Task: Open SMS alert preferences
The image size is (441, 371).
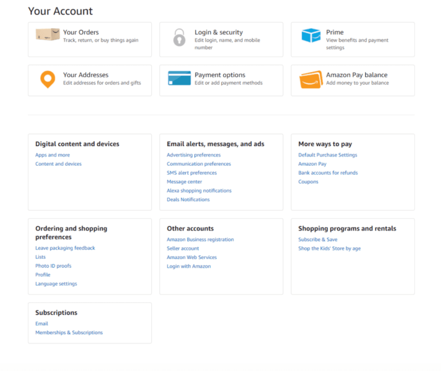Action: point(192,173)
